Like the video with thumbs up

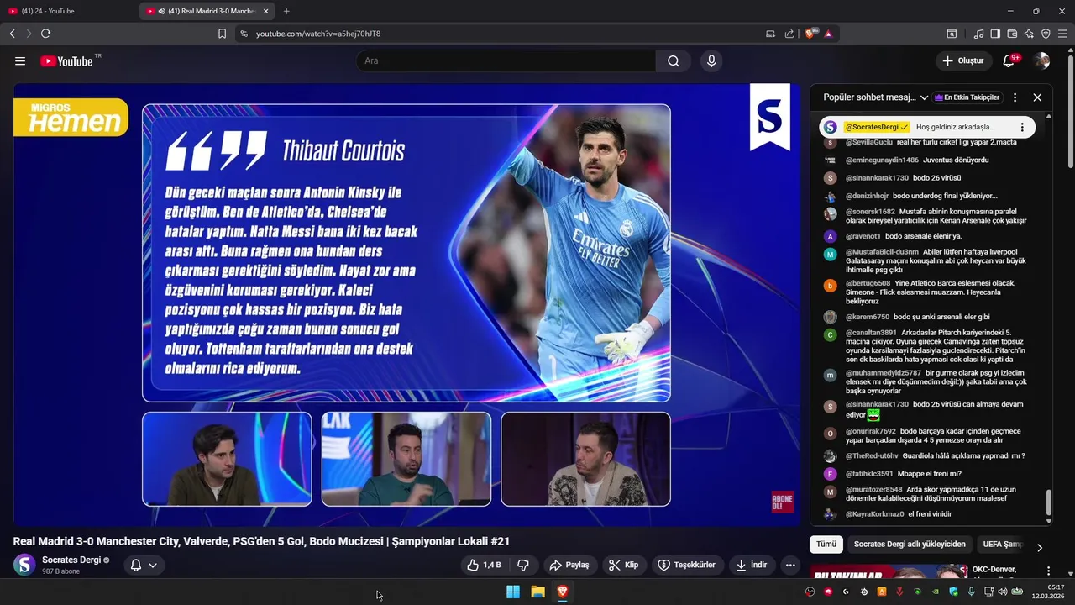coord(485,565)
